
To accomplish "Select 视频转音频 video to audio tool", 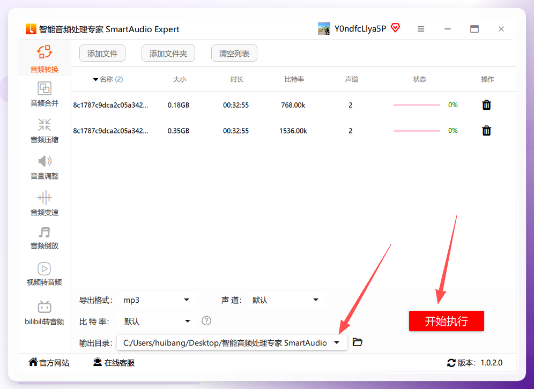I will click(x=44, y=274).
